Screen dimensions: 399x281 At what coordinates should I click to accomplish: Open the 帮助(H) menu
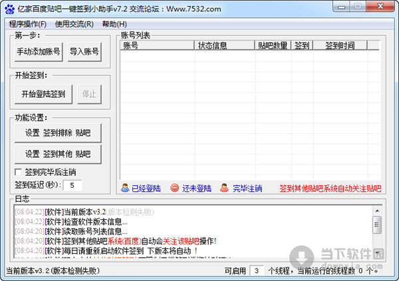(x=114, y=24)
